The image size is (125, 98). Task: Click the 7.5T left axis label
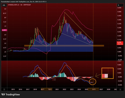(5, 22)
